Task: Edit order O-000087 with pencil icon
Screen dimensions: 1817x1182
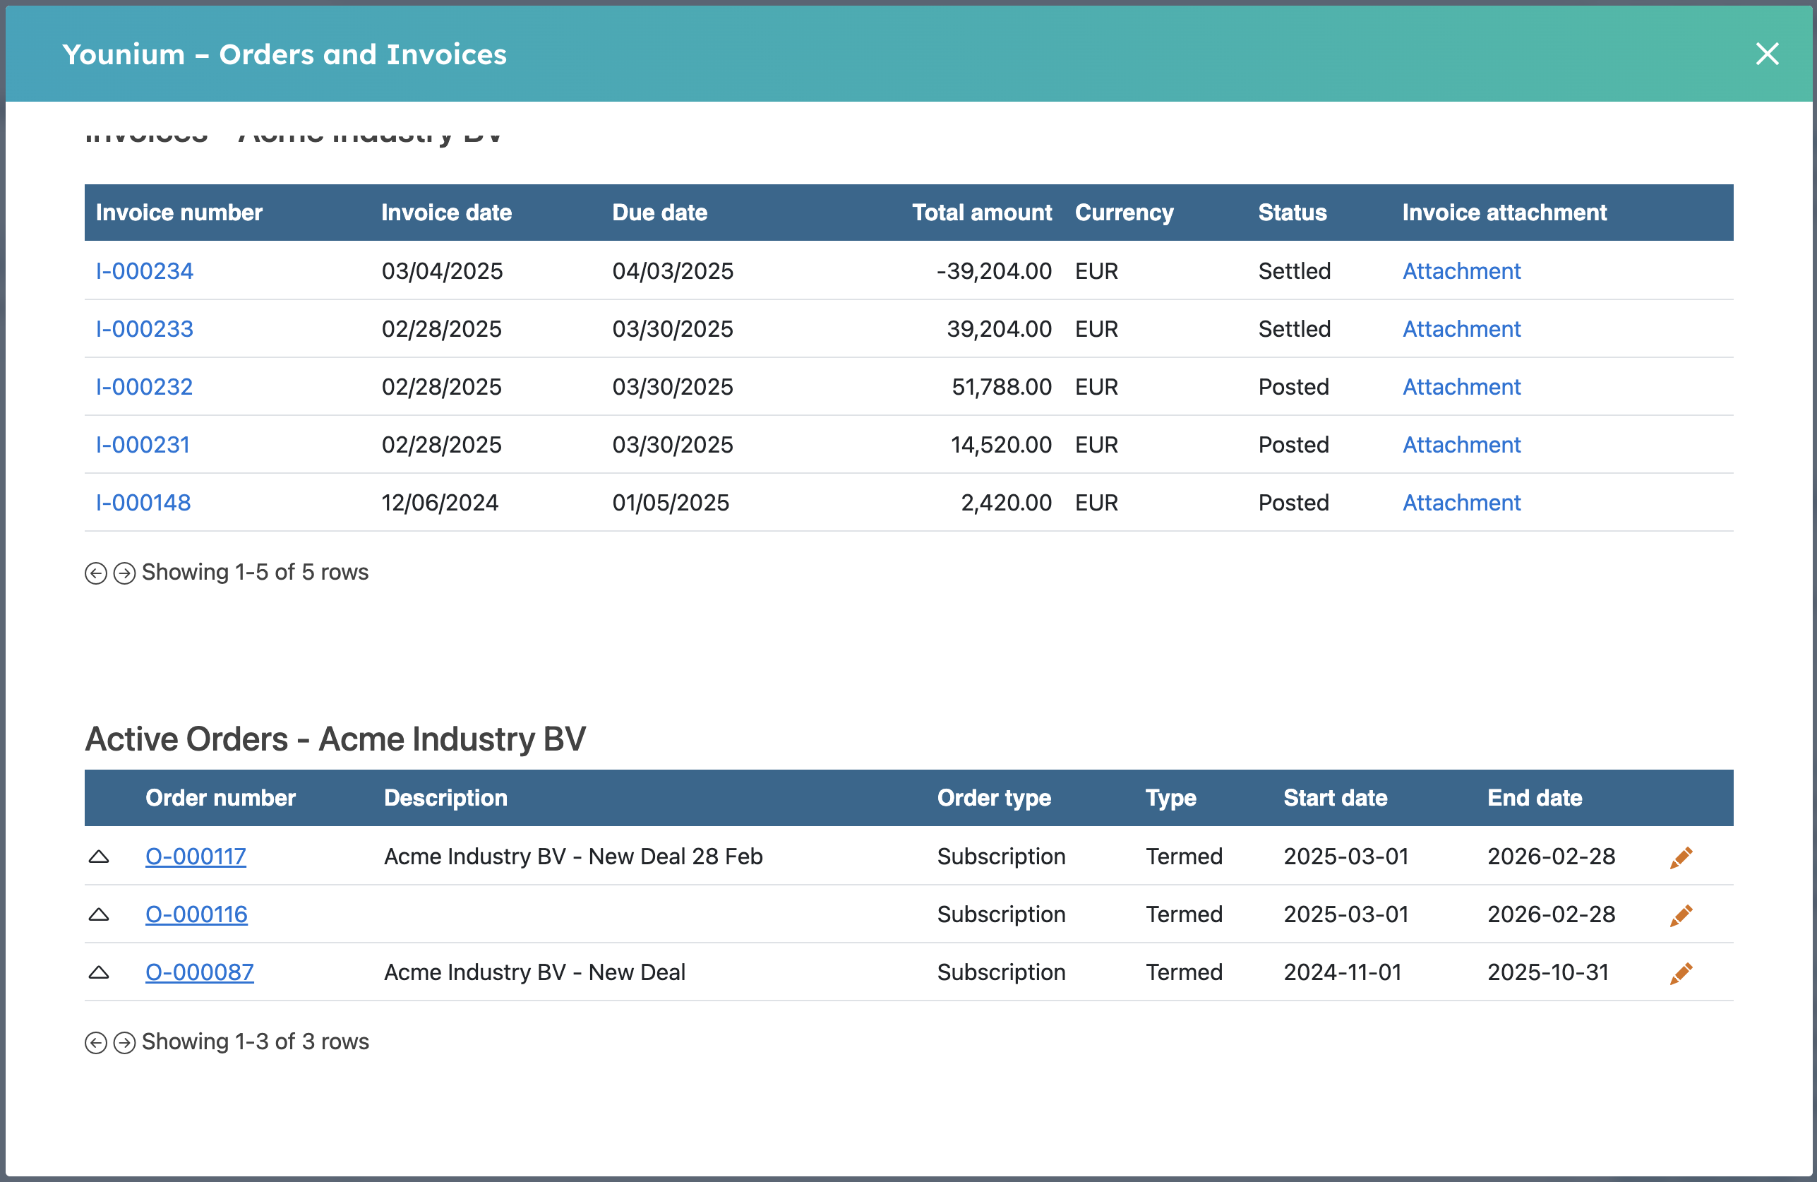Action: point(1681,974)
